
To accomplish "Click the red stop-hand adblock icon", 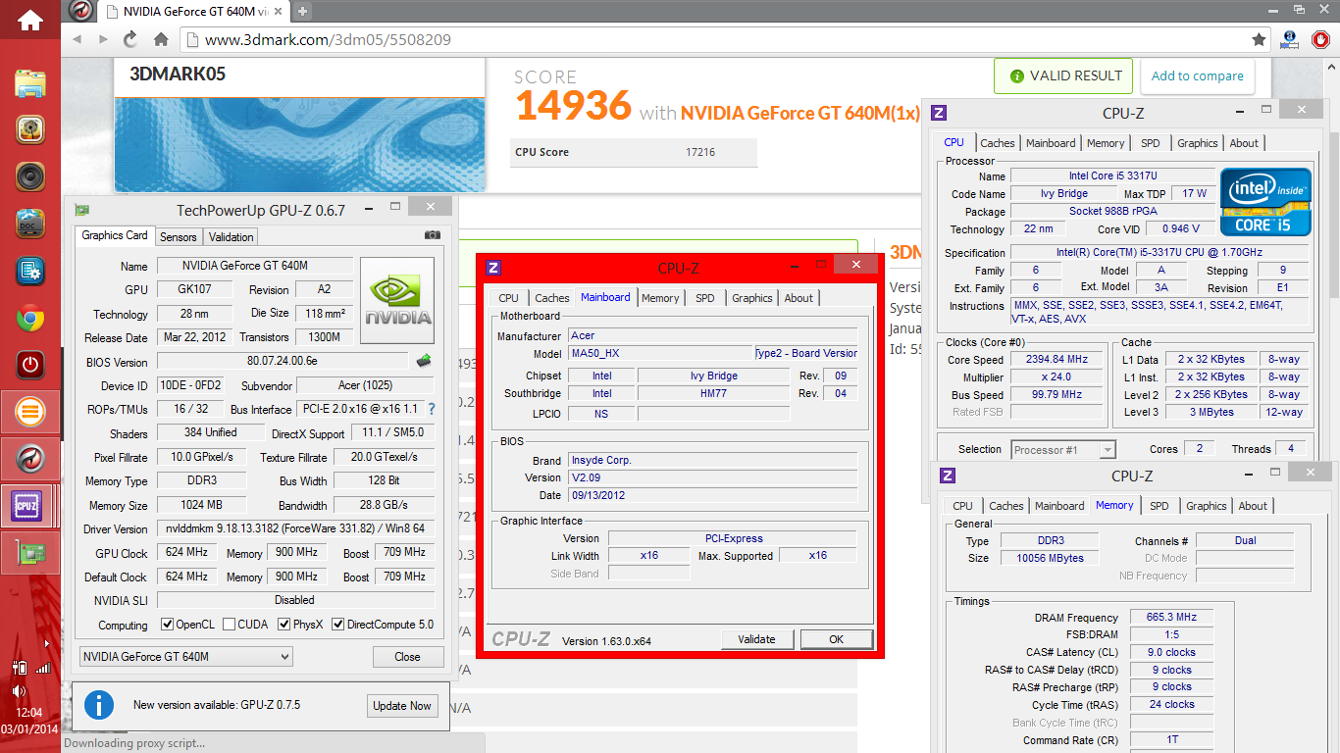I will tap(1321, 40).
